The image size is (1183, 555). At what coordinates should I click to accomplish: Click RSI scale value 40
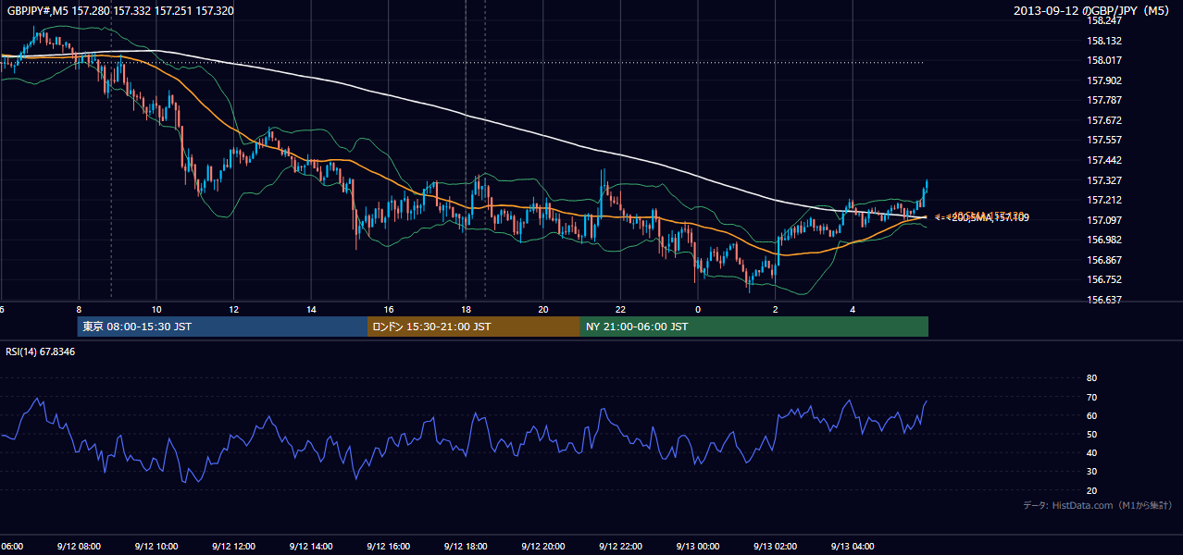click(1091, 452)
